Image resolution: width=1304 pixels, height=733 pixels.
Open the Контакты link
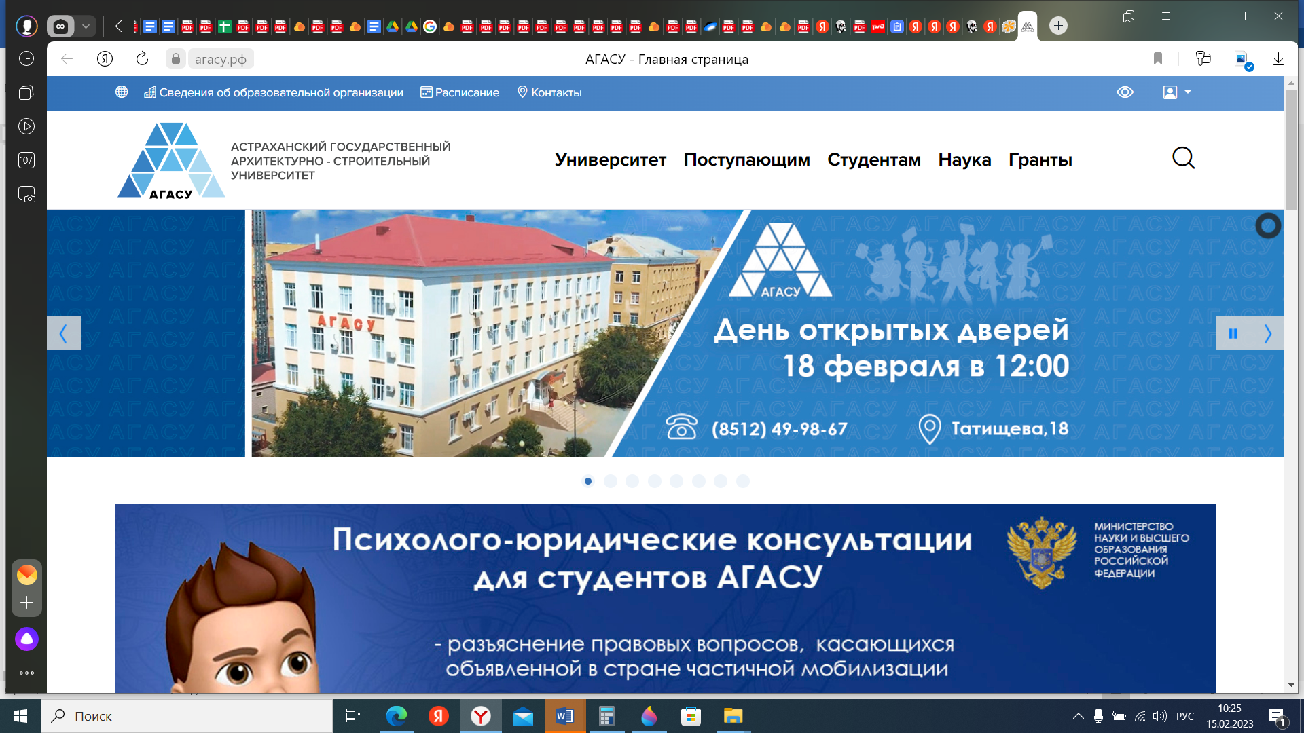549,92
